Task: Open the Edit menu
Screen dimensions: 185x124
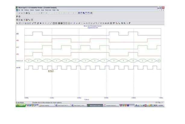Action: coord(22,10)
